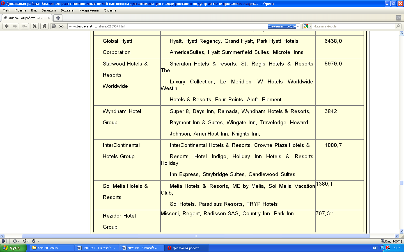The image size is (404, 252).
Task: Expand hidden tray icons arrow
Action: coord(383,248)
